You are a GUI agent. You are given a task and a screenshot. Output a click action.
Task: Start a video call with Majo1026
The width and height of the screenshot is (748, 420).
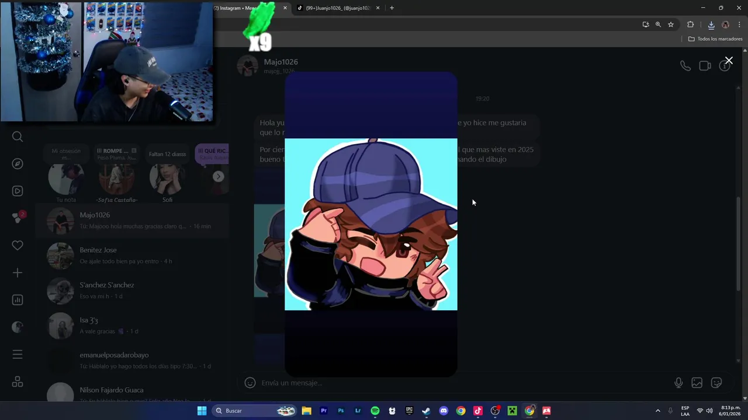[x=705, y=66]
